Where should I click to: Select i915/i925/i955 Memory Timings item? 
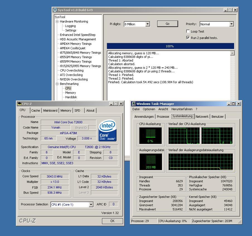(80, 66)
